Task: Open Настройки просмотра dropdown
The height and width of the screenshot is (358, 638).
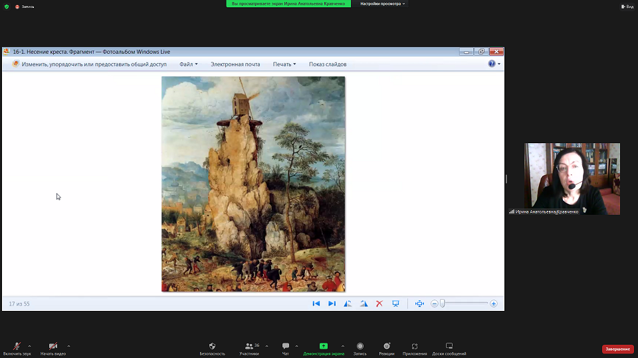Action: [x=382, y=3]
